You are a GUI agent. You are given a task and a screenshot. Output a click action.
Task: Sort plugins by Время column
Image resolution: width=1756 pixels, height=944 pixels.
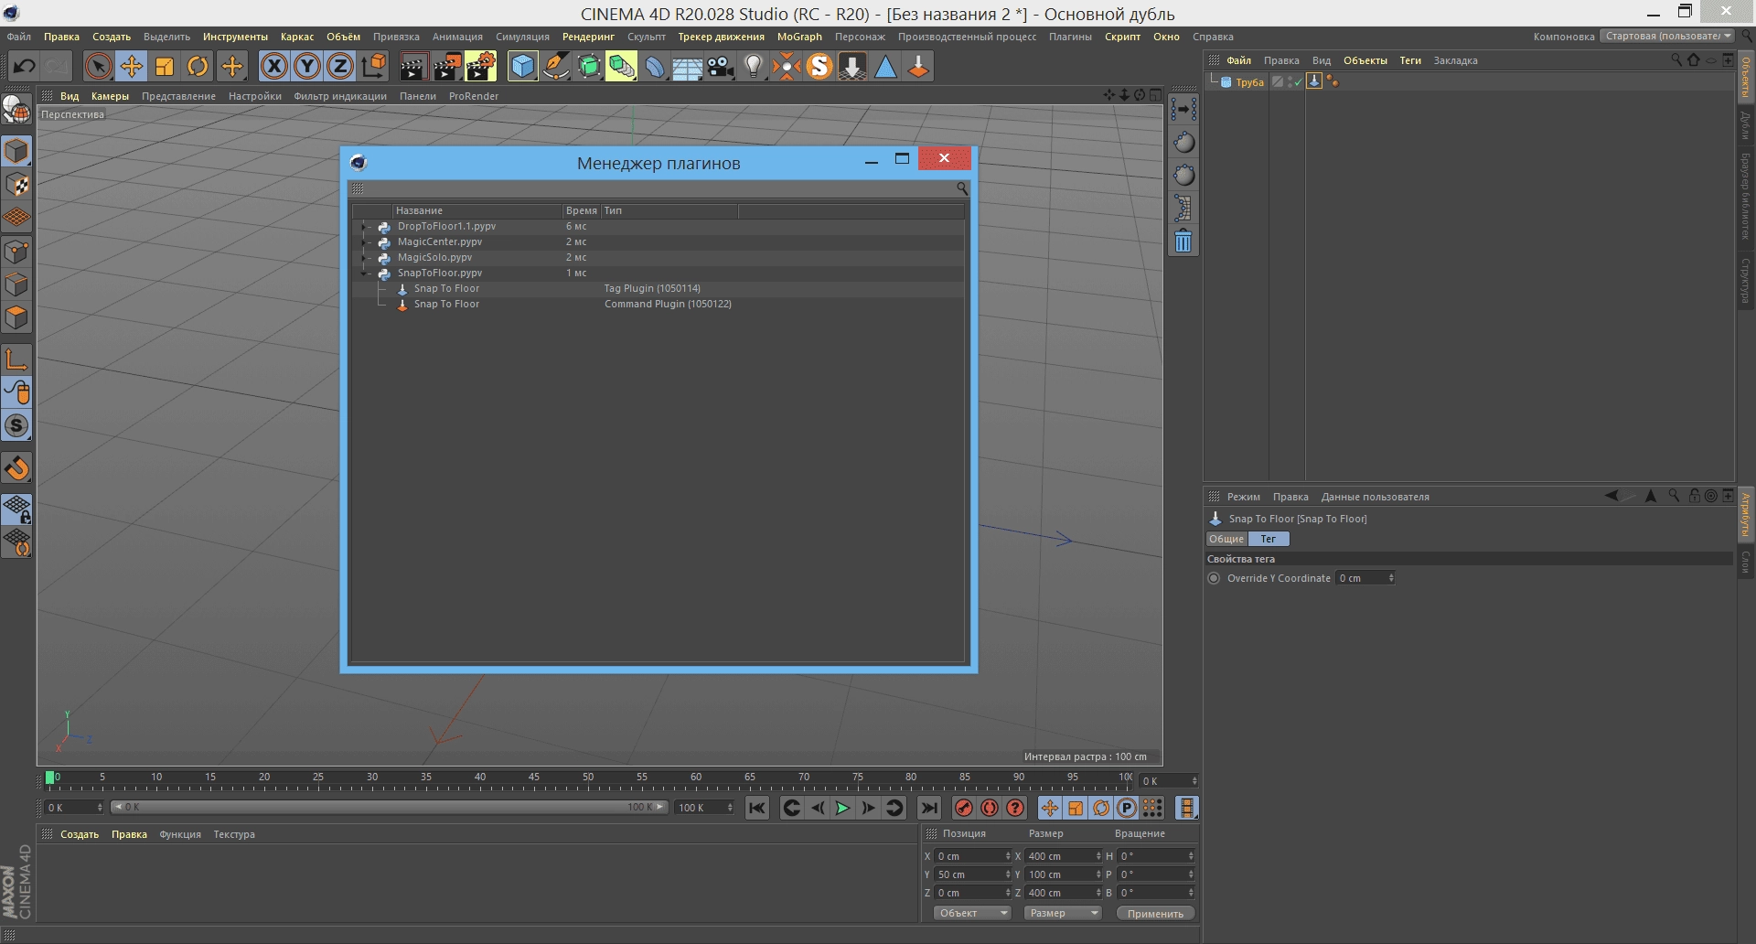(x=581, y=210)
